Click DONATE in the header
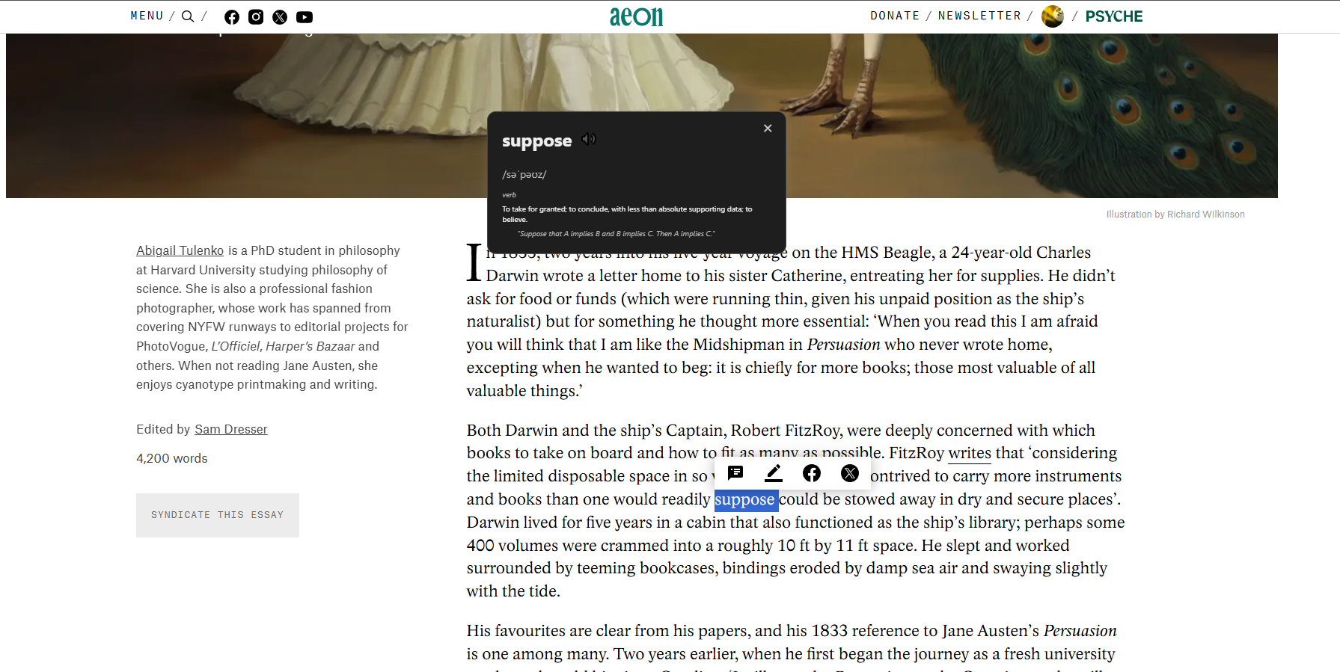The width and height of the screenshot is (1340, 672). (895, 16)
